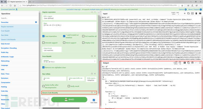The width and height of the screenshot is (203, 109).
Task: Open file as input icon
Action: (192, 13)
